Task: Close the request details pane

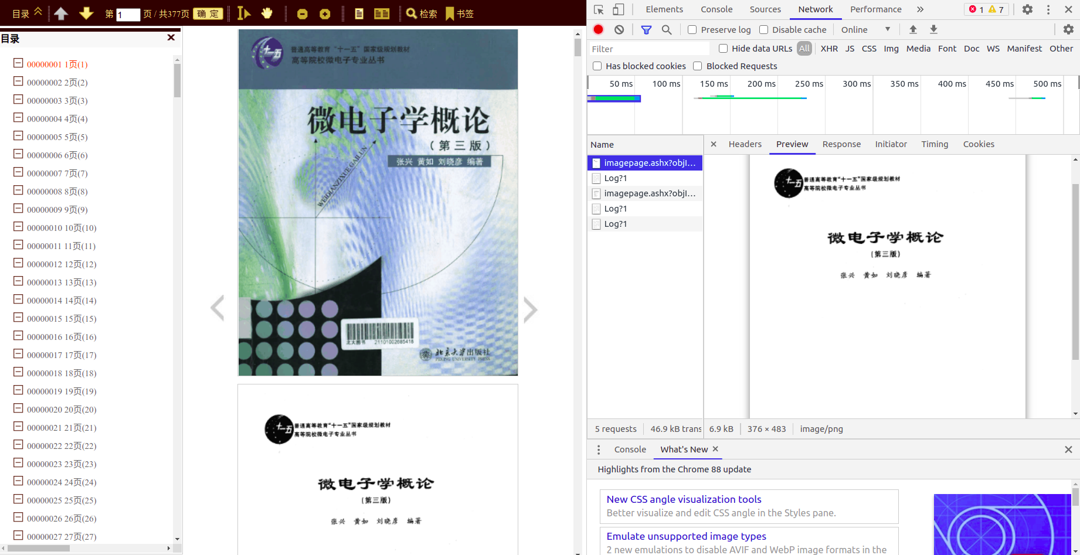Action: pyautogui.click(x=714, y=144)
